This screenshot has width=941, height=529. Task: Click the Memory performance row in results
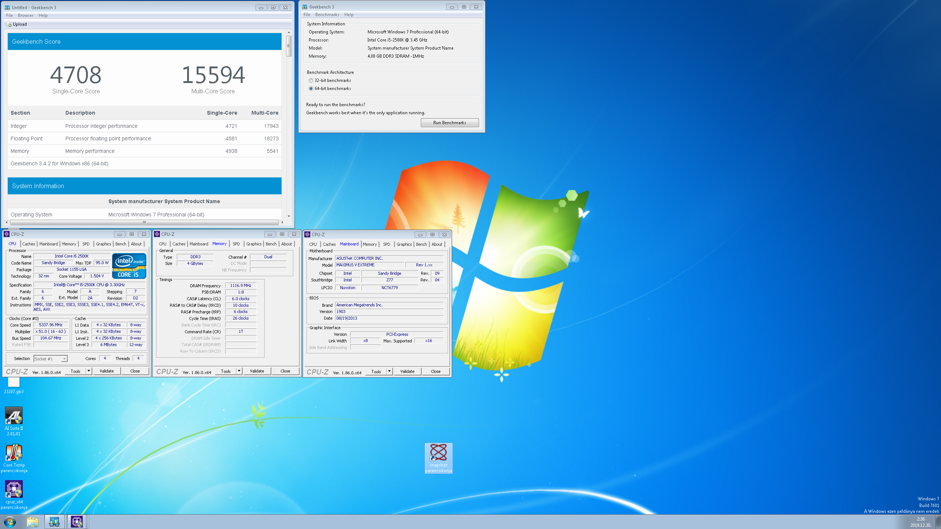point(144,151)
